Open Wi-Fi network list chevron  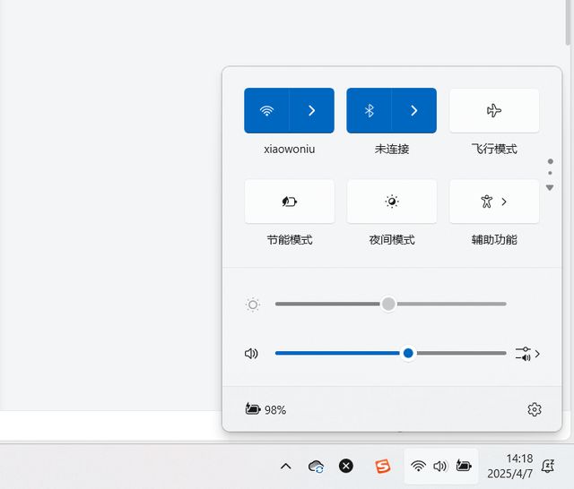[x=312, y=110]
